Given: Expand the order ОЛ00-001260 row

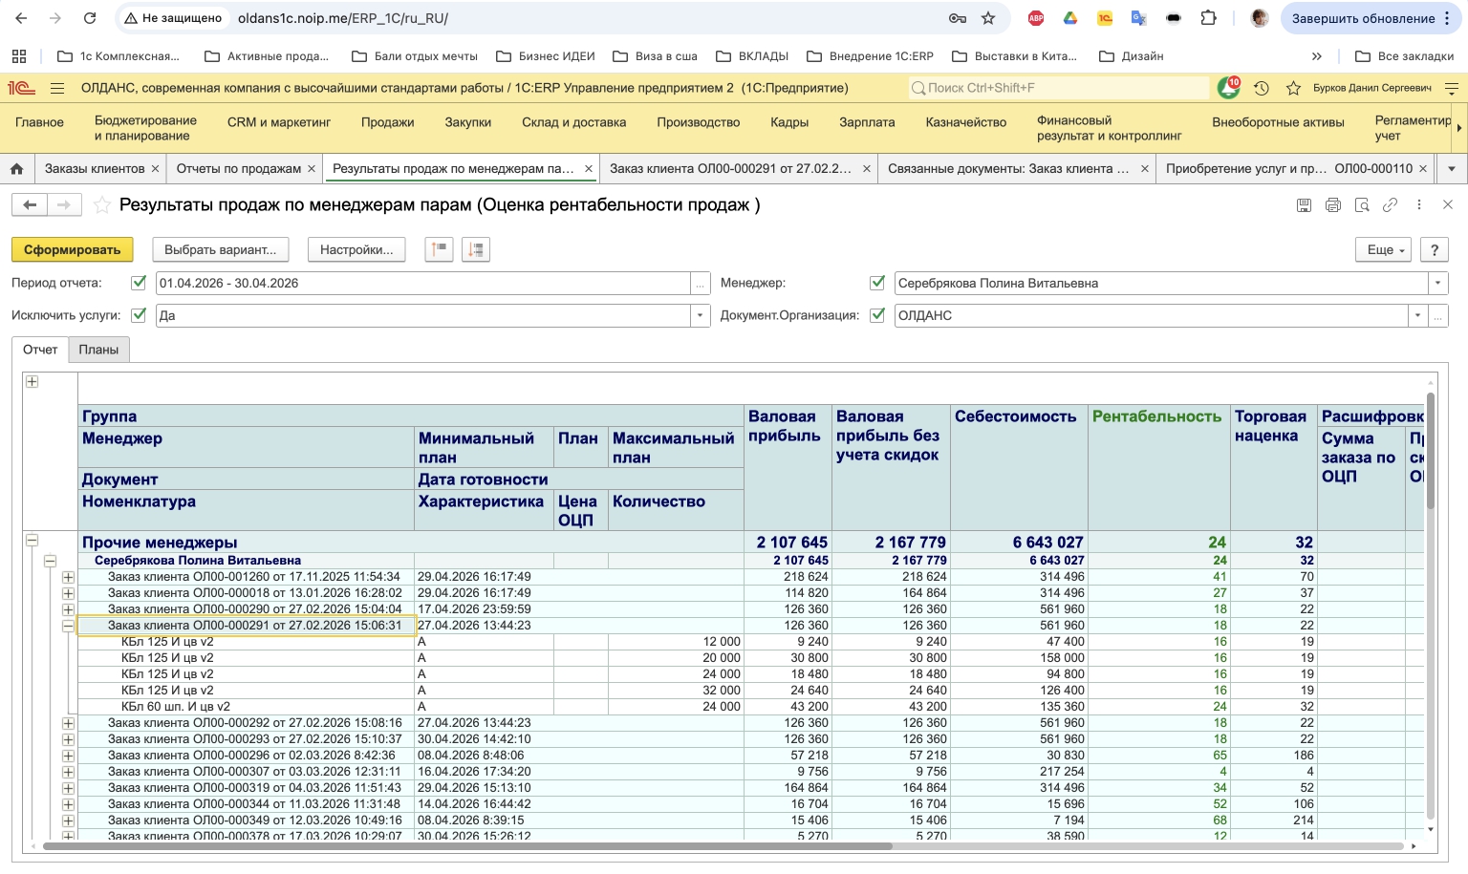Looking at the screenshot, I should point(68,577).
